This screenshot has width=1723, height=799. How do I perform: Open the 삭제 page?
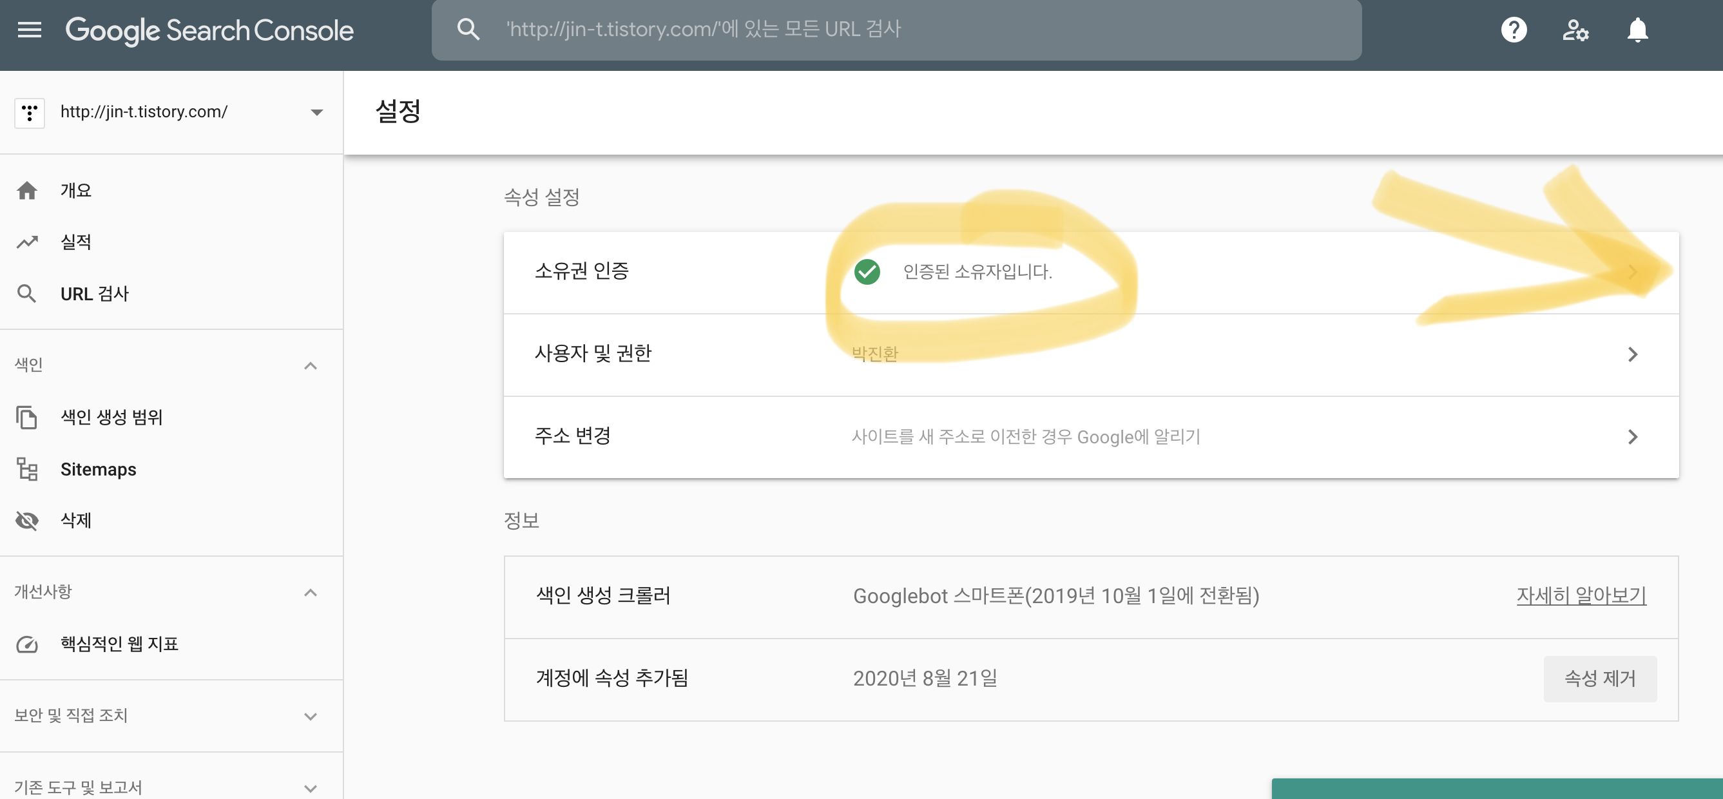pos(76,520)
